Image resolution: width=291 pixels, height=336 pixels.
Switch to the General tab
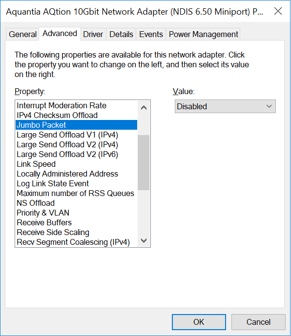[x=22, y=34]
